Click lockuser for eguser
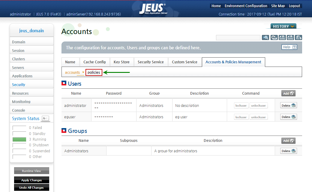312x192 pixels. pos(241,117)
